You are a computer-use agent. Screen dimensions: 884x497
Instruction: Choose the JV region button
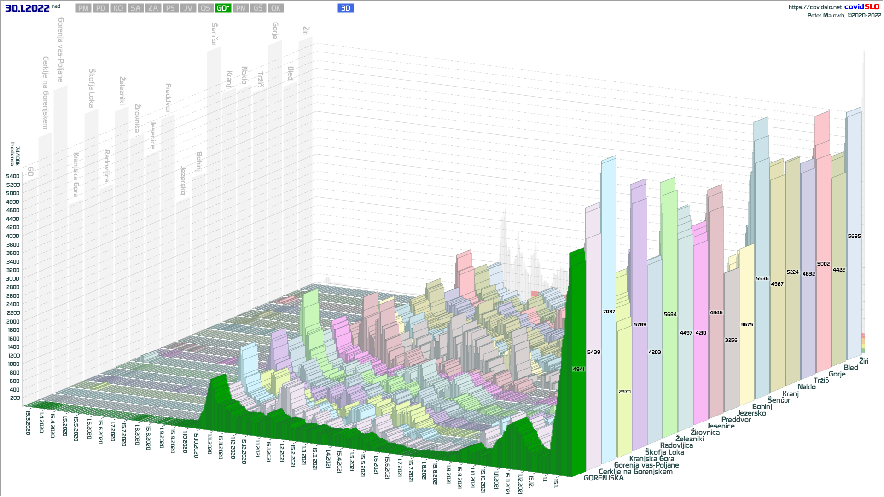[188, 8]
